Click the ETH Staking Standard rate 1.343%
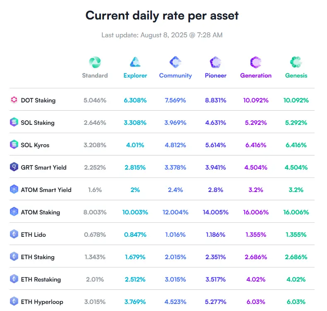The height and width of the screenshot is (311, 327). (x=95, y=257)
